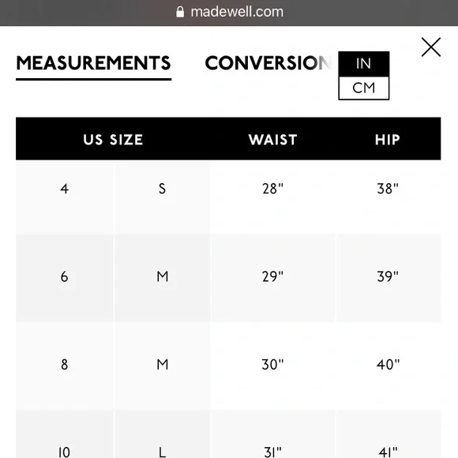The width and height of the screenshot is (458, 458).
Task: Click the HIP column header
Action: [388, 140]
